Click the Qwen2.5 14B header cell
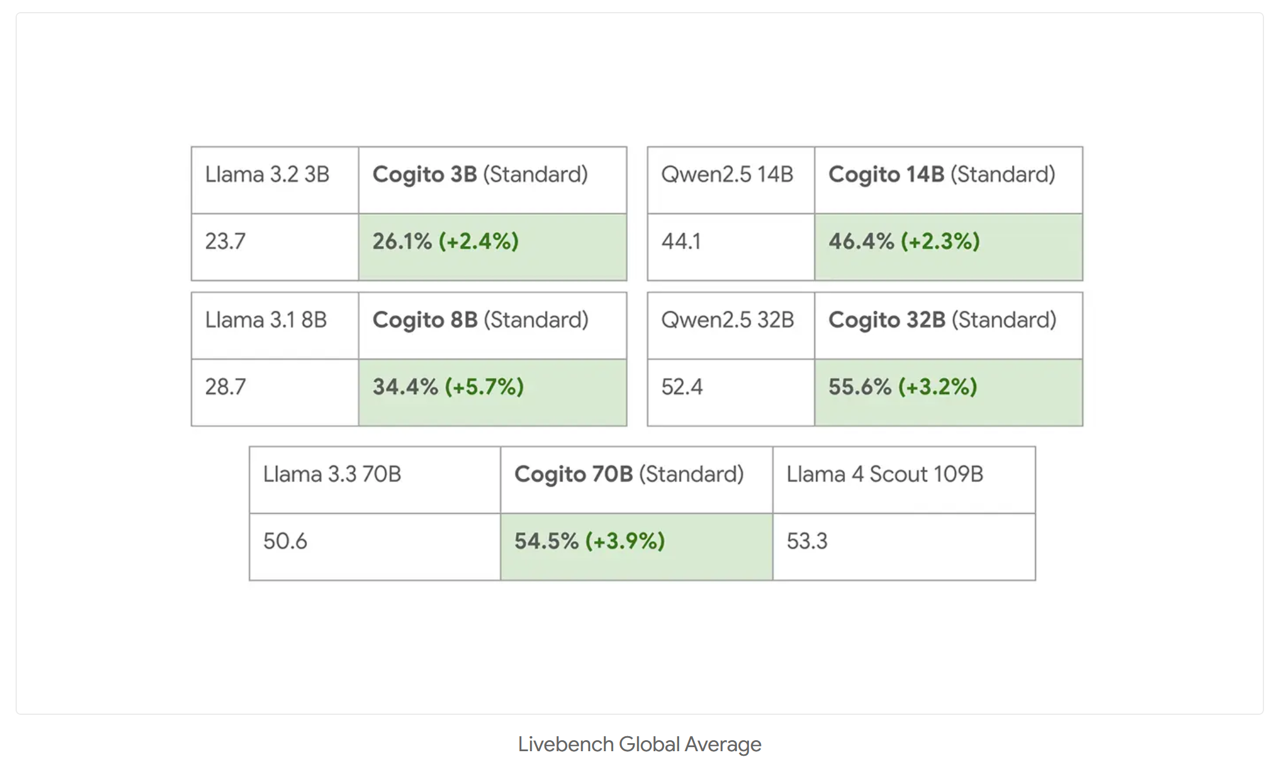1279x761 pixels. (731, 180)
